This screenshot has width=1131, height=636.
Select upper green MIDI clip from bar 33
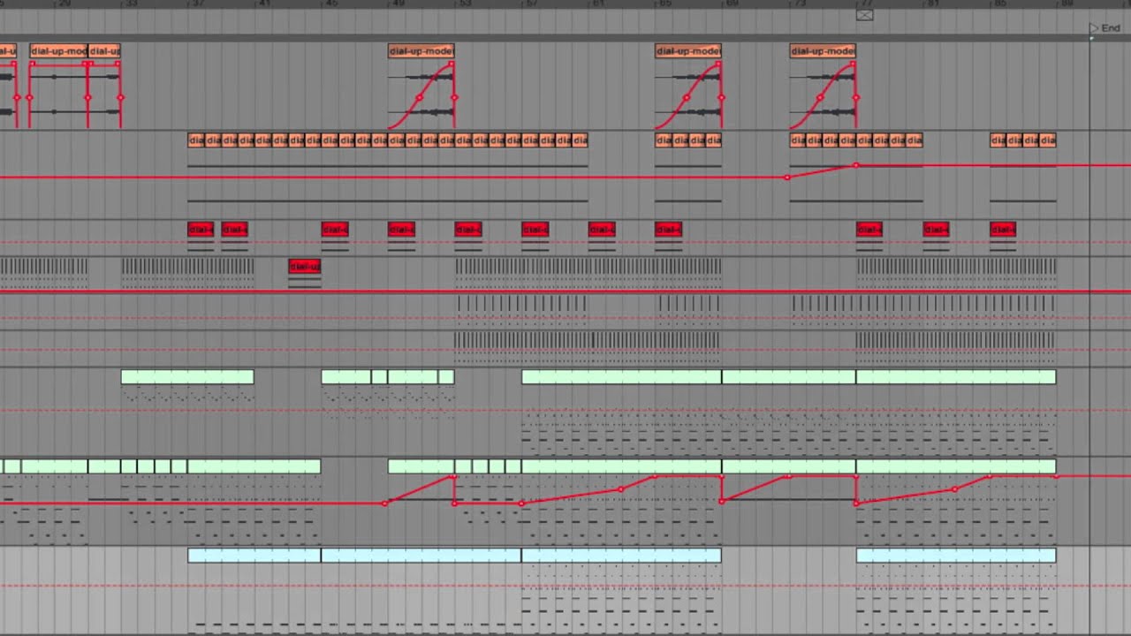coord(187,377)
